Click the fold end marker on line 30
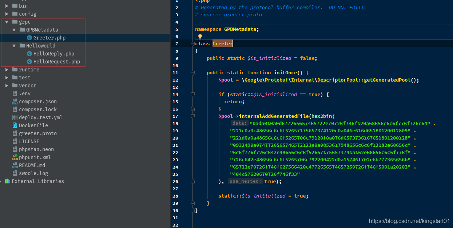 [x=192, y=210]
